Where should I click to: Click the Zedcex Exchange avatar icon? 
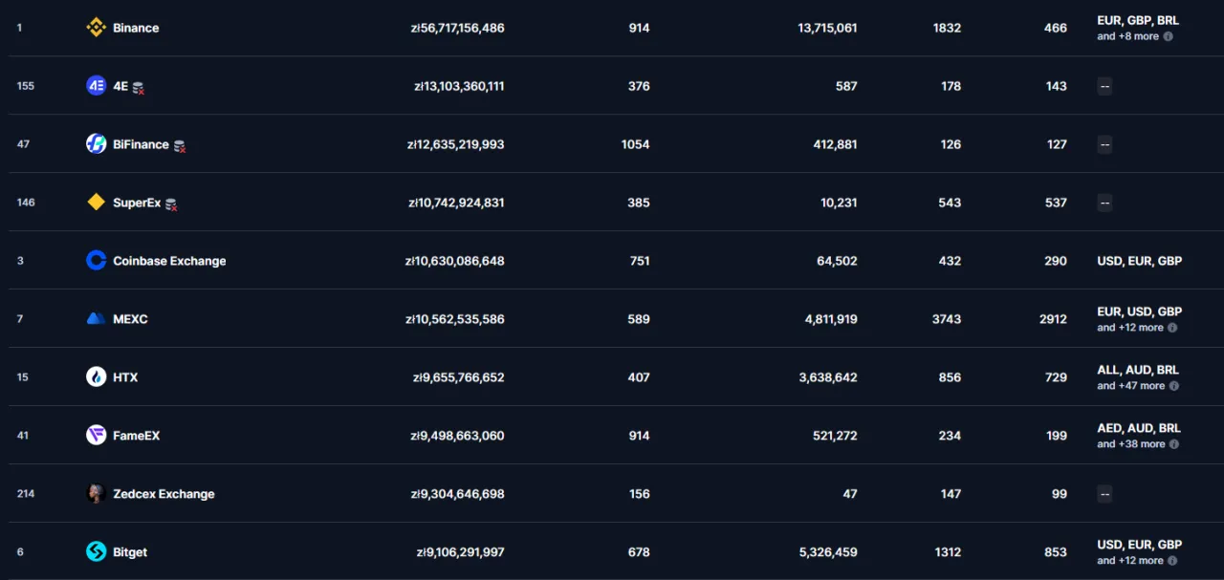(96, 494)
